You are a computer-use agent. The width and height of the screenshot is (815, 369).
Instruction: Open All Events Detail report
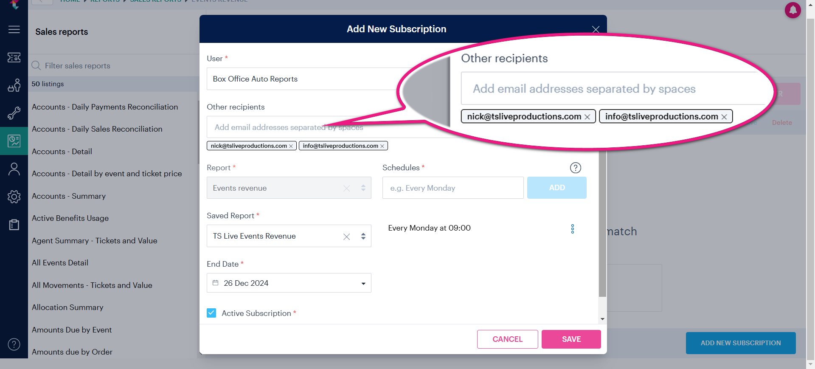60,263
